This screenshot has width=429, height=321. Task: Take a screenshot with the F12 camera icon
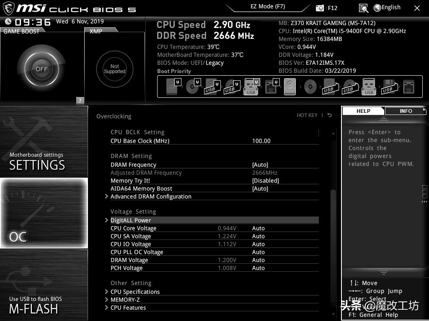[320, 8]
